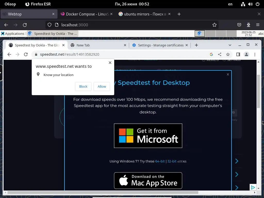
Task: Open the en keyboard layout selector
Action: (x=230, y=4)
